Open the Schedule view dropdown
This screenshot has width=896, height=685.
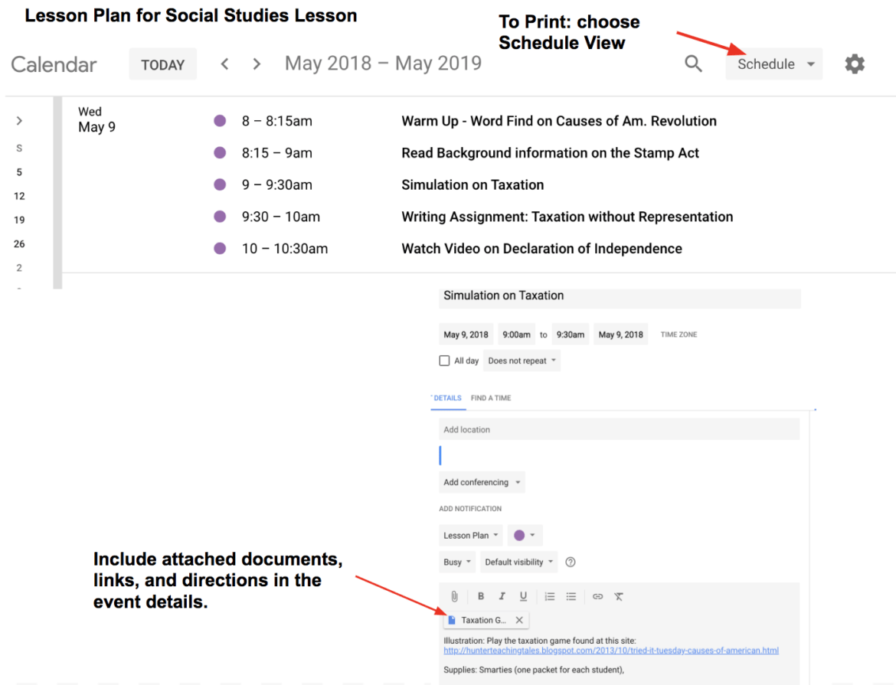click(x=773, y=64)
